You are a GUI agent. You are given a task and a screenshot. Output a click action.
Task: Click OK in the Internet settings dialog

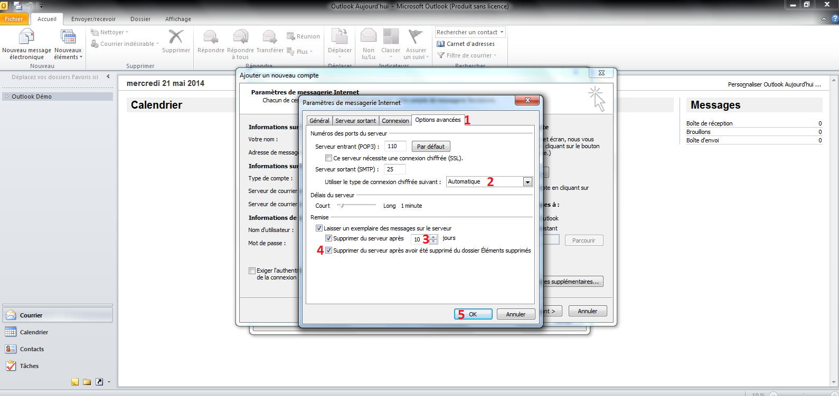[x=473, y=314]
